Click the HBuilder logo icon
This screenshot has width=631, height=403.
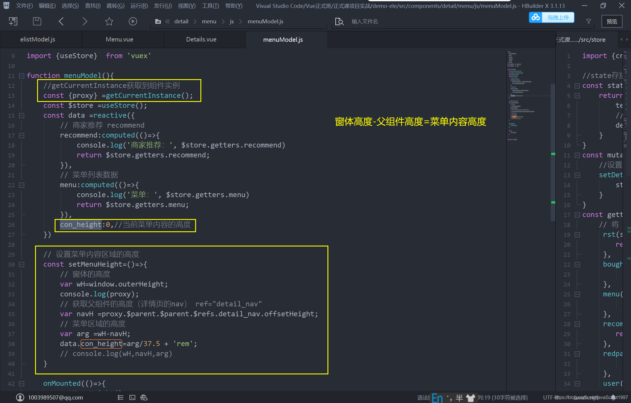(x=6, y=6)
